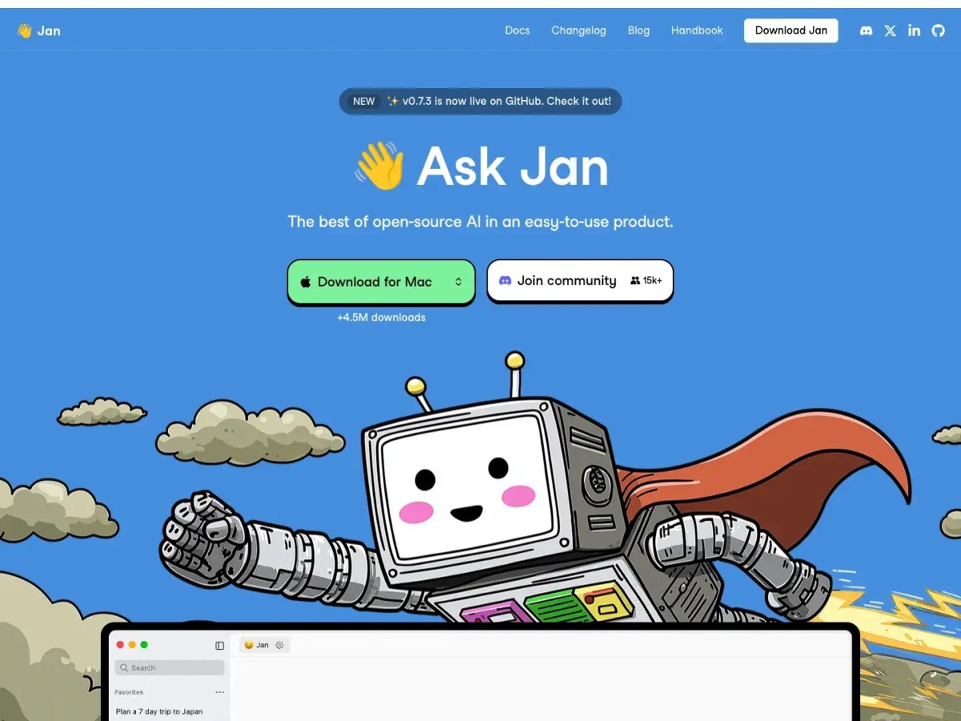This screenshot has width=961, height=721.
Task: Open the Discord icon in the top navigation
Action: (866, 30)
